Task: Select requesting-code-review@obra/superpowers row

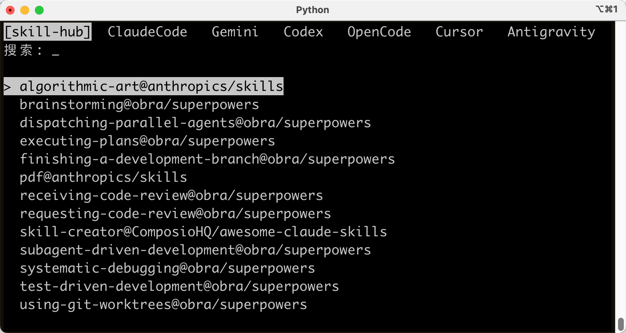Action: [175, 214]
